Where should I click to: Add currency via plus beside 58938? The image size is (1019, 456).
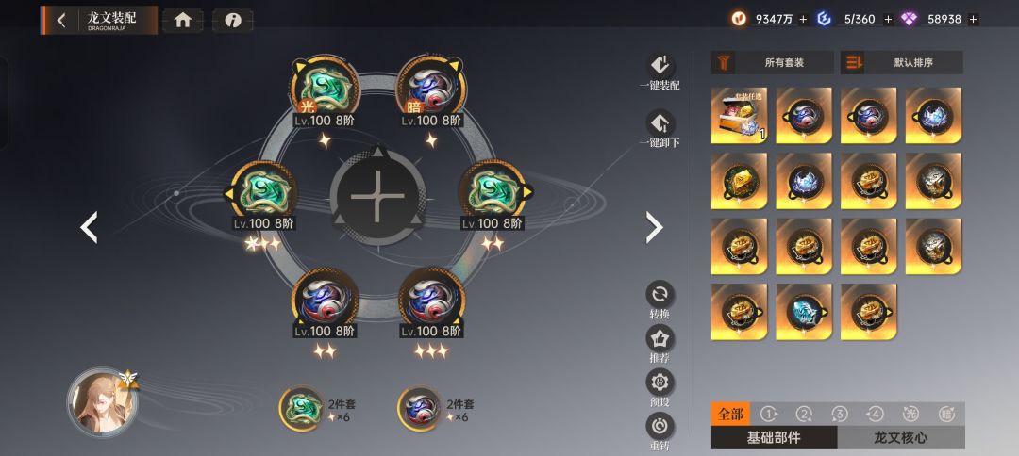tap(973, 20)
